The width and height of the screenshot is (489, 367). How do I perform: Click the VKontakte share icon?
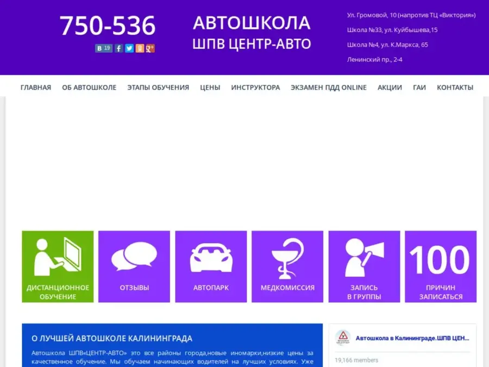100,48
